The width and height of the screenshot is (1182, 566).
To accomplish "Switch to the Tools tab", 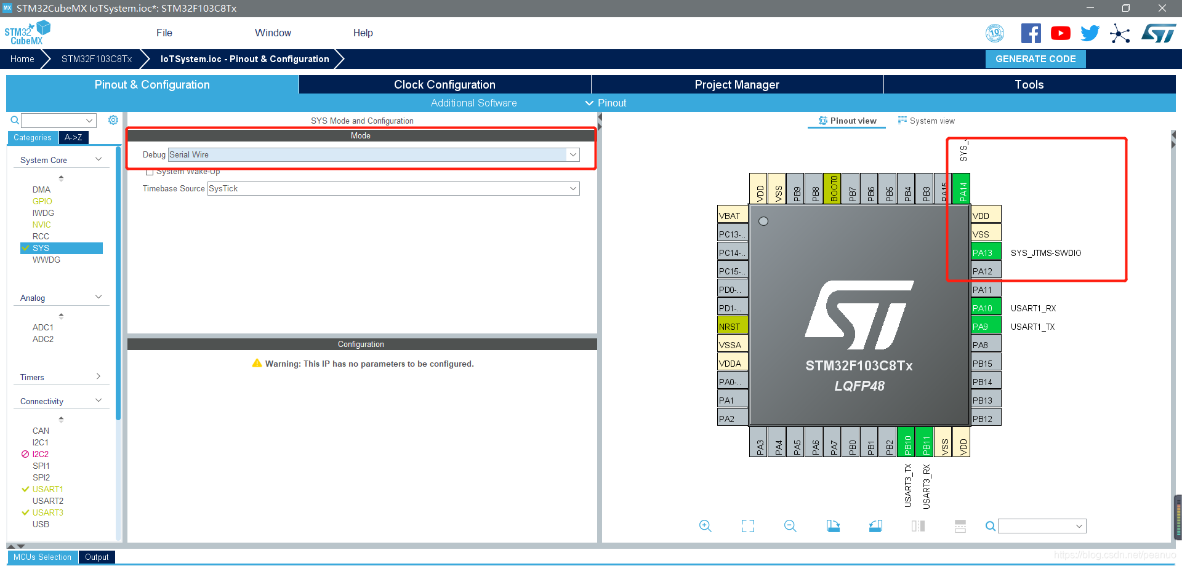I will (x=1029, y=84).
